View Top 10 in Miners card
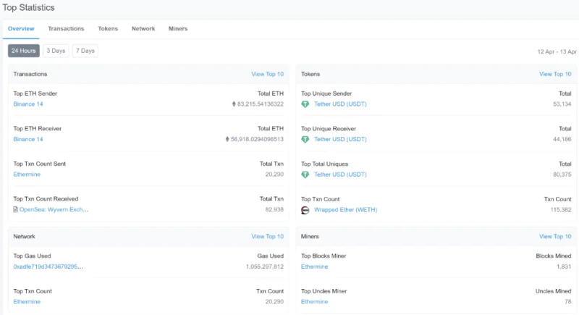579x315 pixels. point(555,237)
